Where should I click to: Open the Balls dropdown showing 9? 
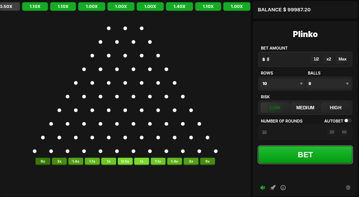point(328,84)
